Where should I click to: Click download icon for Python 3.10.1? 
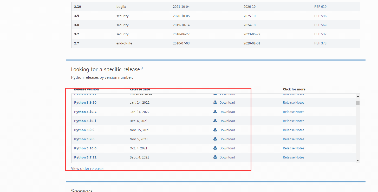tap(215, 121)
